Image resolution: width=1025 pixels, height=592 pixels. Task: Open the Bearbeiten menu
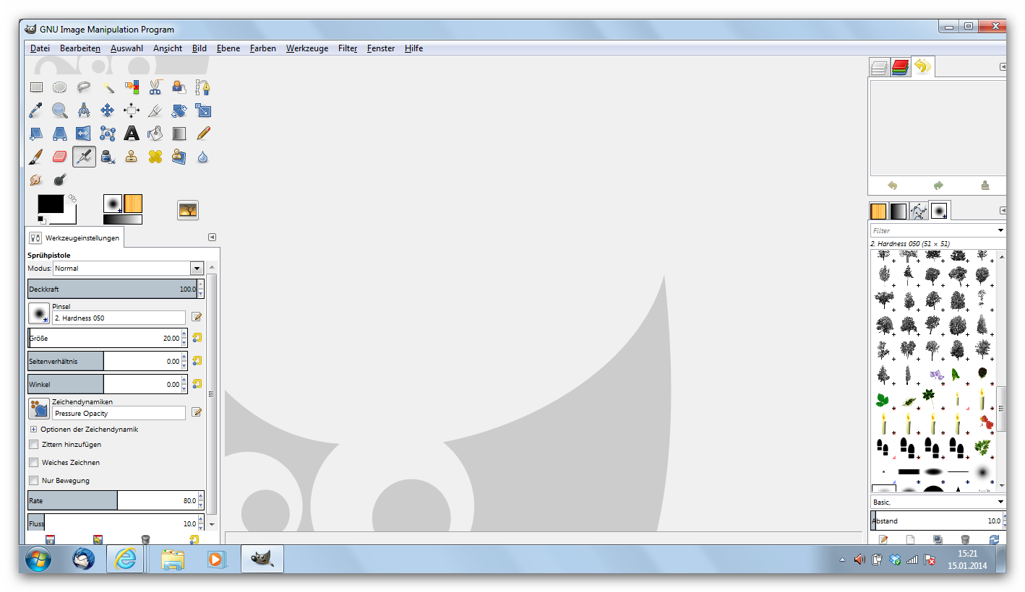[80, 48]
